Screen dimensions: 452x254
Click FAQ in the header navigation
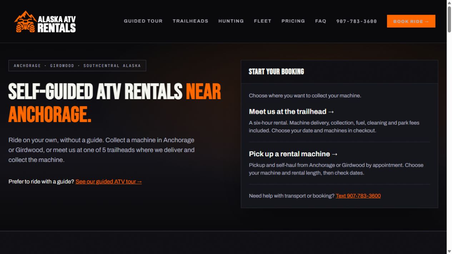(x=321, y=21)
